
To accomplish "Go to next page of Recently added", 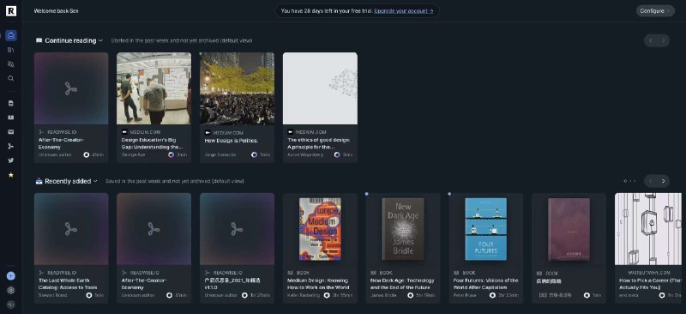I will tap(663, 181).
